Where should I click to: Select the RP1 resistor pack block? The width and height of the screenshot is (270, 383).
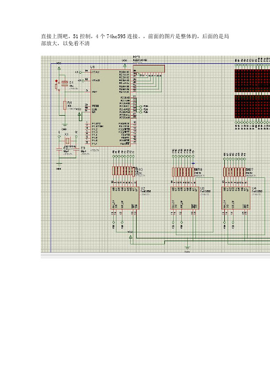(x=149, y=69)
